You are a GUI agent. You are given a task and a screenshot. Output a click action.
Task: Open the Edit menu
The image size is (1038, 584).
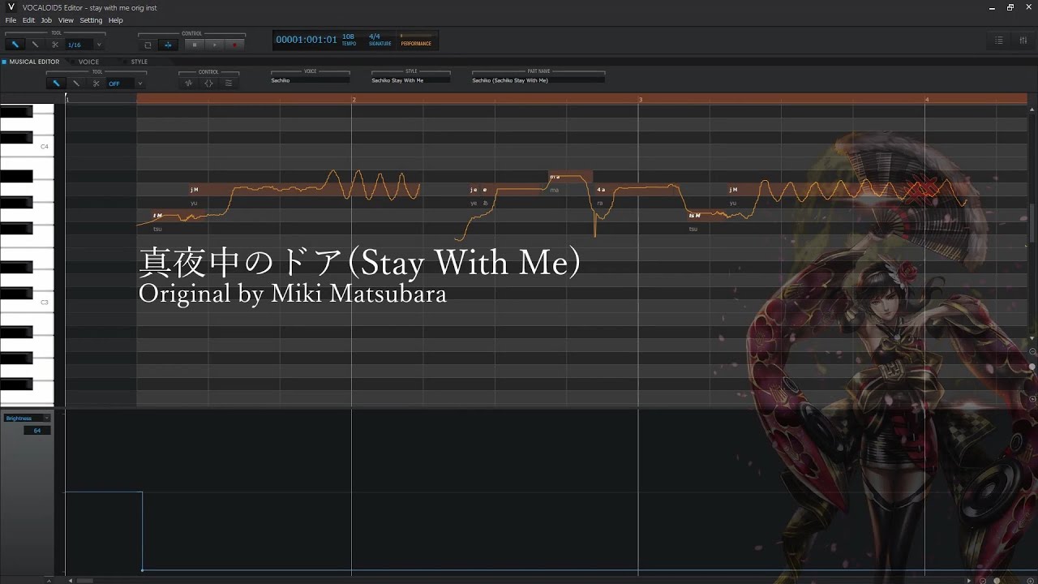click(x=28, y=20)
